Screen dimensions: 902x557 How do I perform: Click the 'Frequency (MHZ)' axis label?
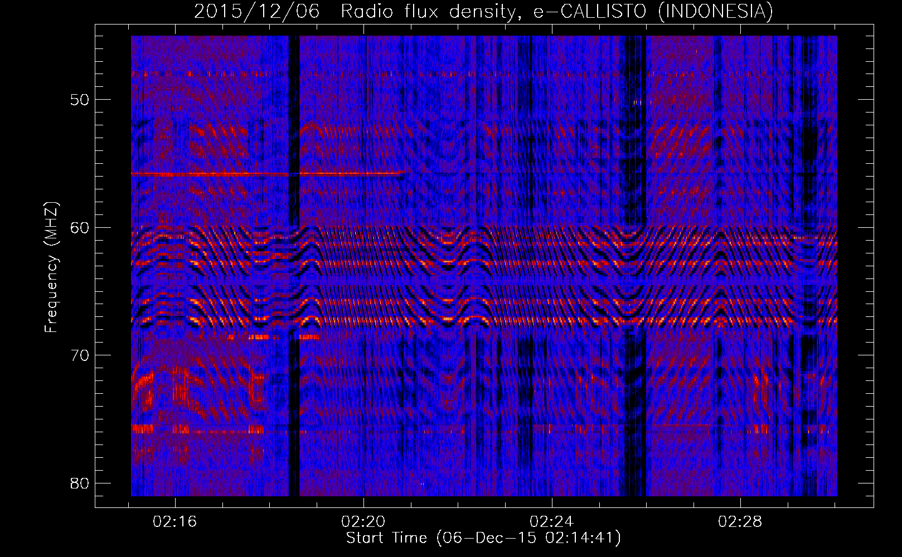tap(51, 267)
